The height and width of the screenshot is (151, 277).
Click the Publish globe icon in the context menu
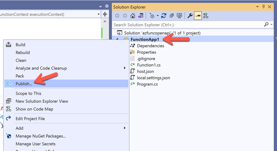click(x=8, y=84)
